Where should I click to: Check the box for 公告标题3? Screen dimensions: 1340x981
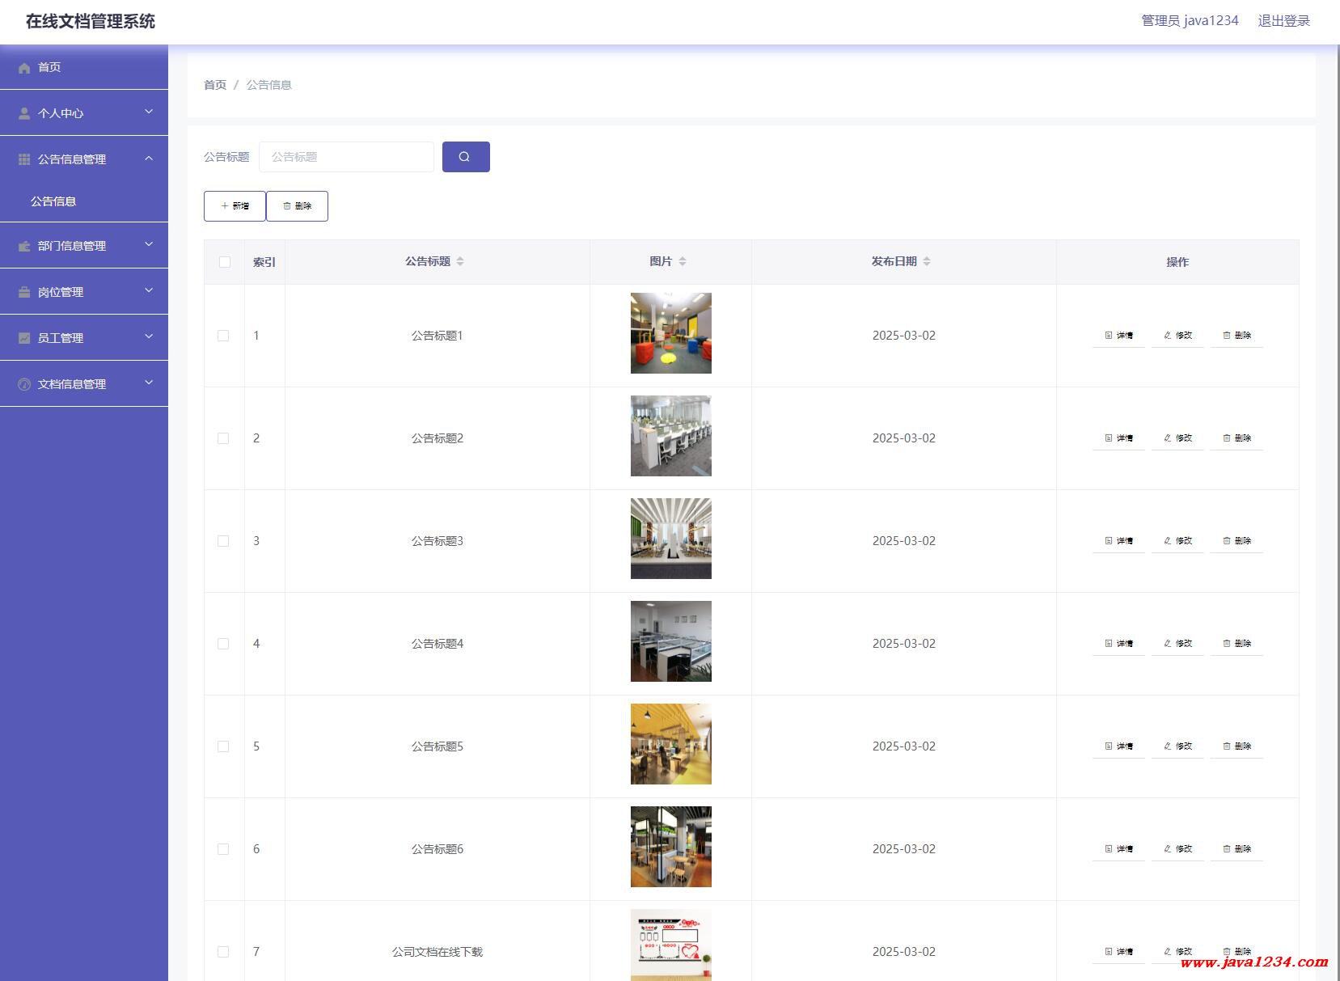click(x=223, y=541)
